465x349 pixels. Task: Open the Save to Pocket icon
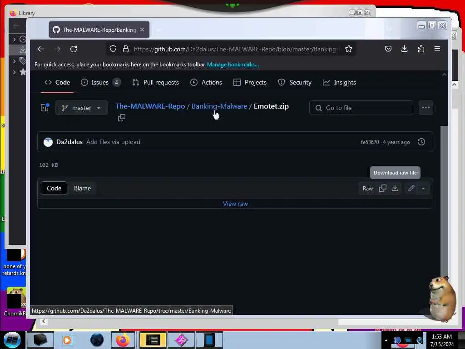tap(388, 49)
